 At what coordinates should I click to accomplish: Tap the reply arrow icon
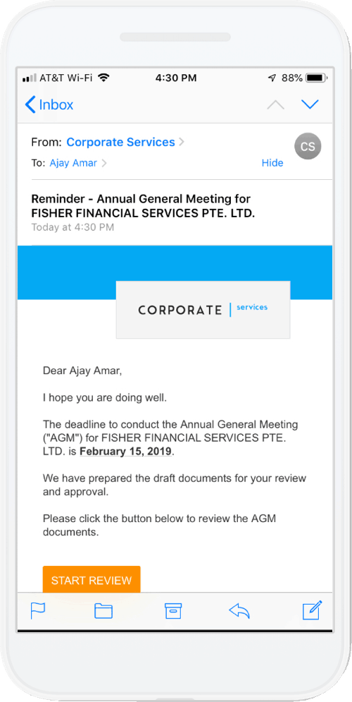coord(239,611)
